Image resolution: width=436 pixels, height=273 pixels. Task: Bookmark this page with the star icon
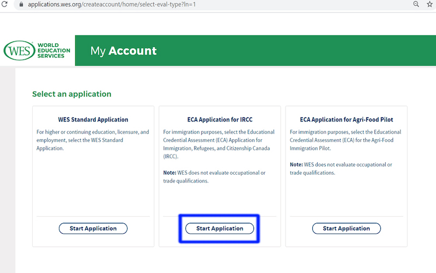(x=429, y=4)
